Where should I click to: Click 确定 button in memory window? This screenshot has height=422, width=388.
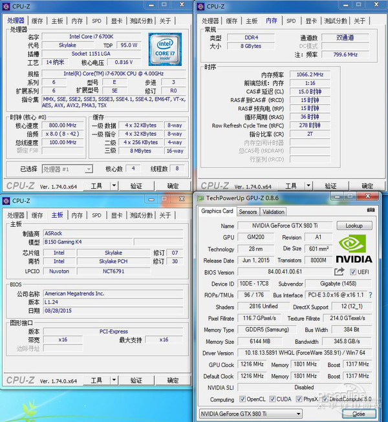[x=367, y=185]
